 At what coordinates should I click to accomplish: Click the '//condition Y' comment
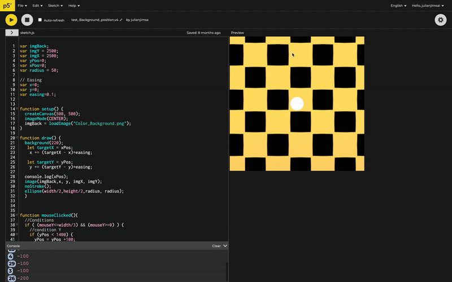coord(45,230)
